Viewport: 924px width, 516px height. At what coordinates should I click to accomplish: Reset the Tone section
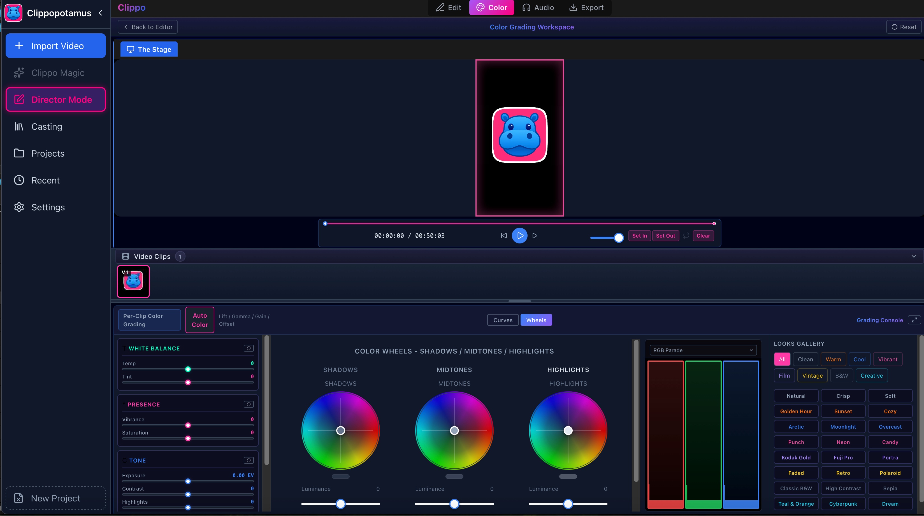[x=249, y=460]
